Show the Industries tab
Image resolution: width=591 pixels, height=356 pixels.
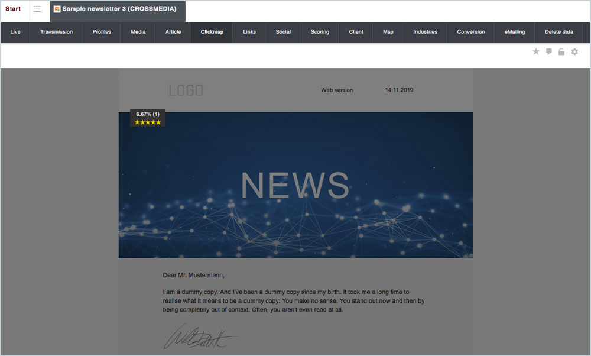point(425,32)
